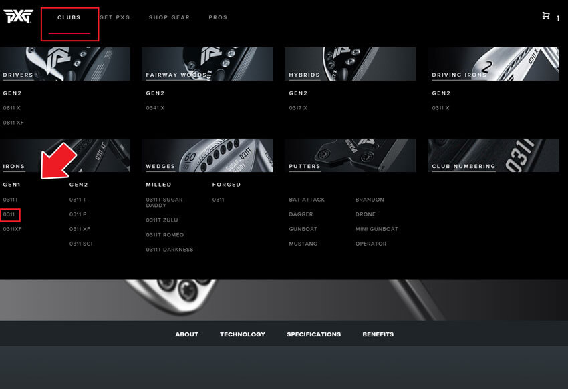Screen dimensions: 568x389
Task: Open the 0811 X driver link
Action: (x=11, y=108)
